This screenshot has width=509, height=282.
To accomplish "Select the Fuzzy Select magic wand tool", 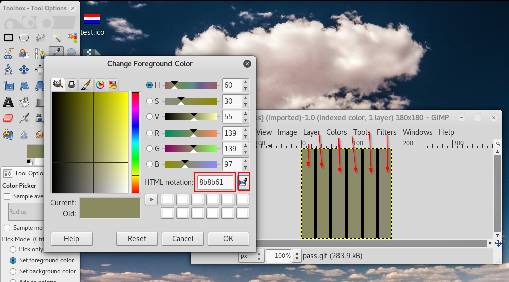I will 56,38.
